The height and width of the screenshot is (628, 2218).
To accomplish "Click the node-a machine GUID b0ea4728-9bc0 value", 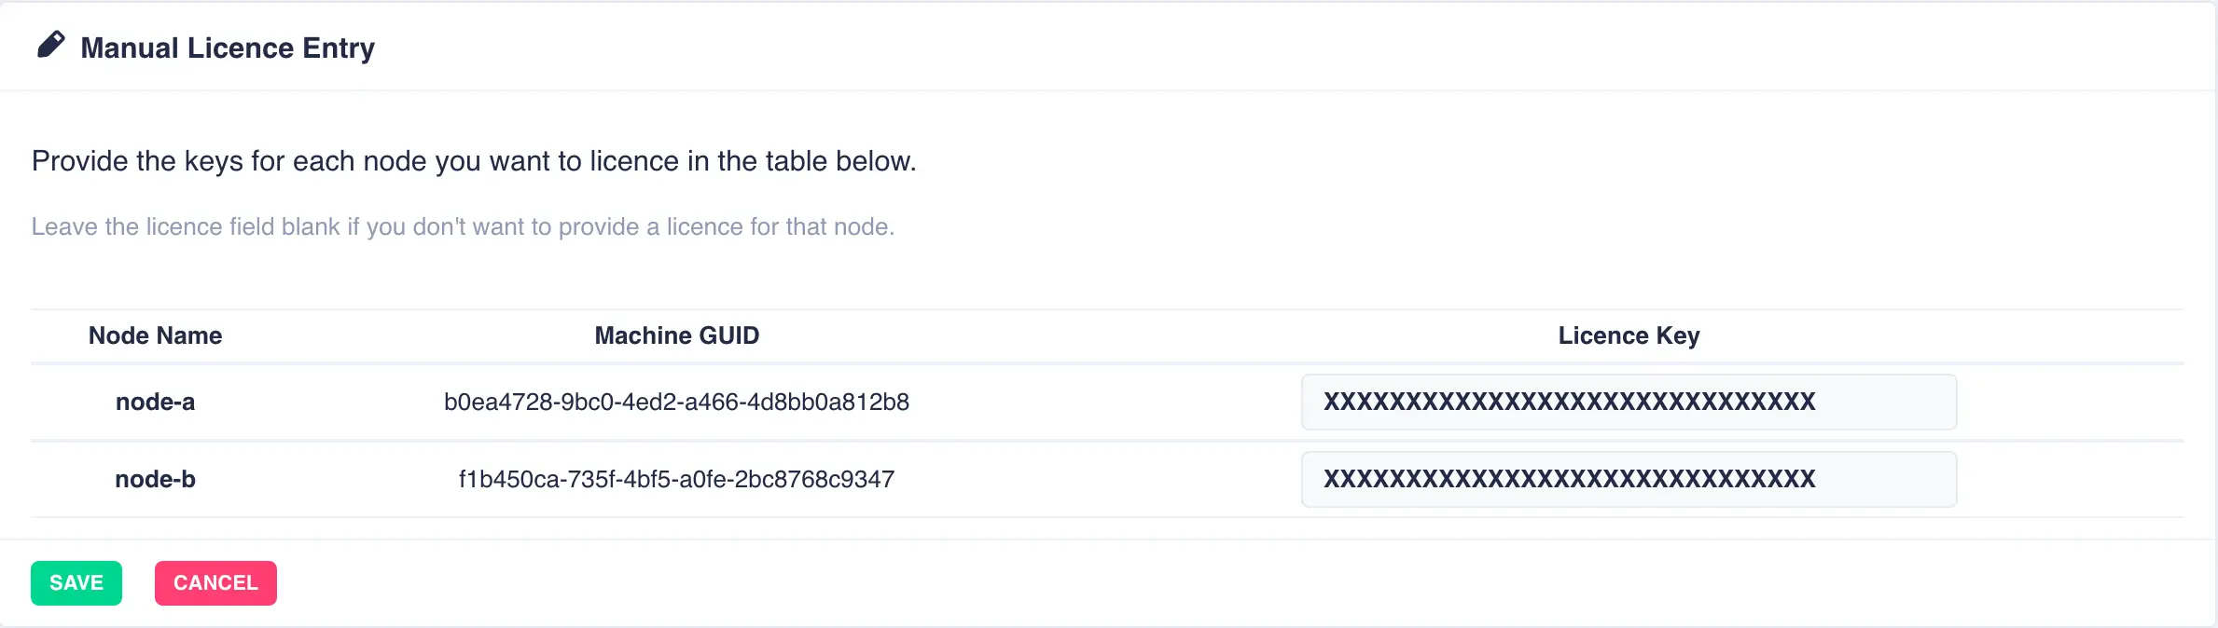I will click(x=676, y=402).
